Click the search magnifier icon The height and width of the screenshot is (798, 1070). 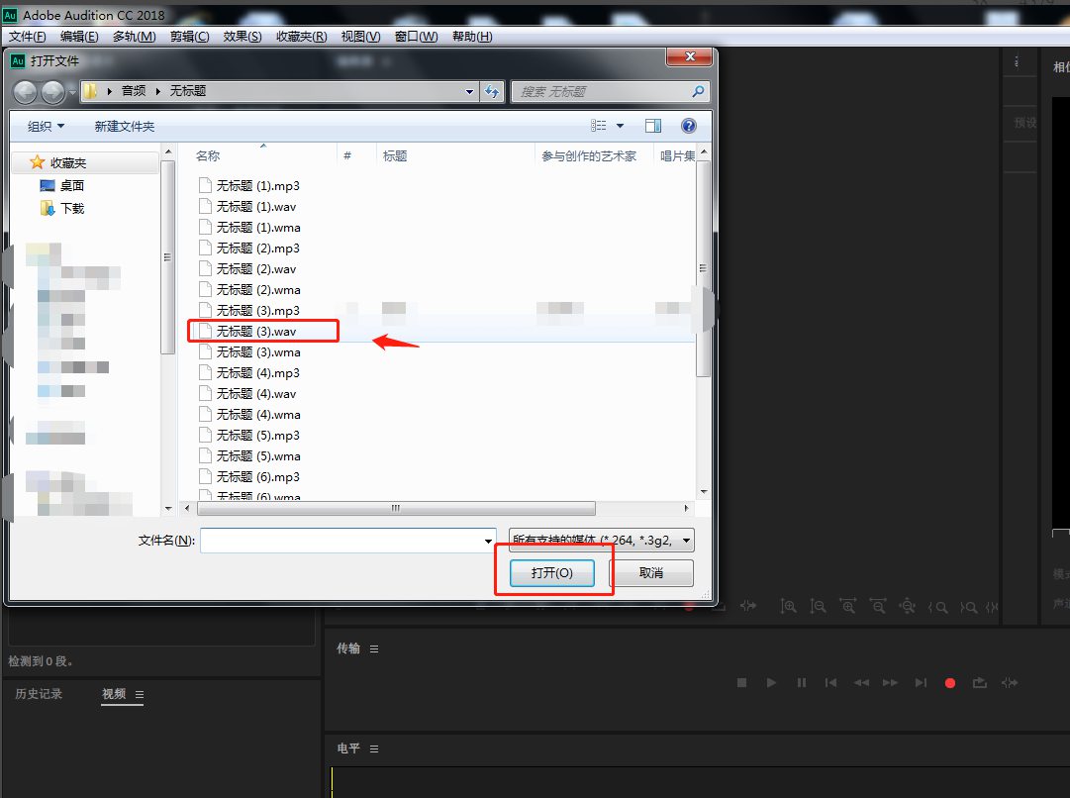click(x=698, y=91)
